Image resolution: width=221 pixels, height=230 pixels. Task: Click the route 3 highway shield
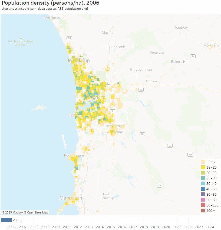pyautogui.click(x=108, y=83)
